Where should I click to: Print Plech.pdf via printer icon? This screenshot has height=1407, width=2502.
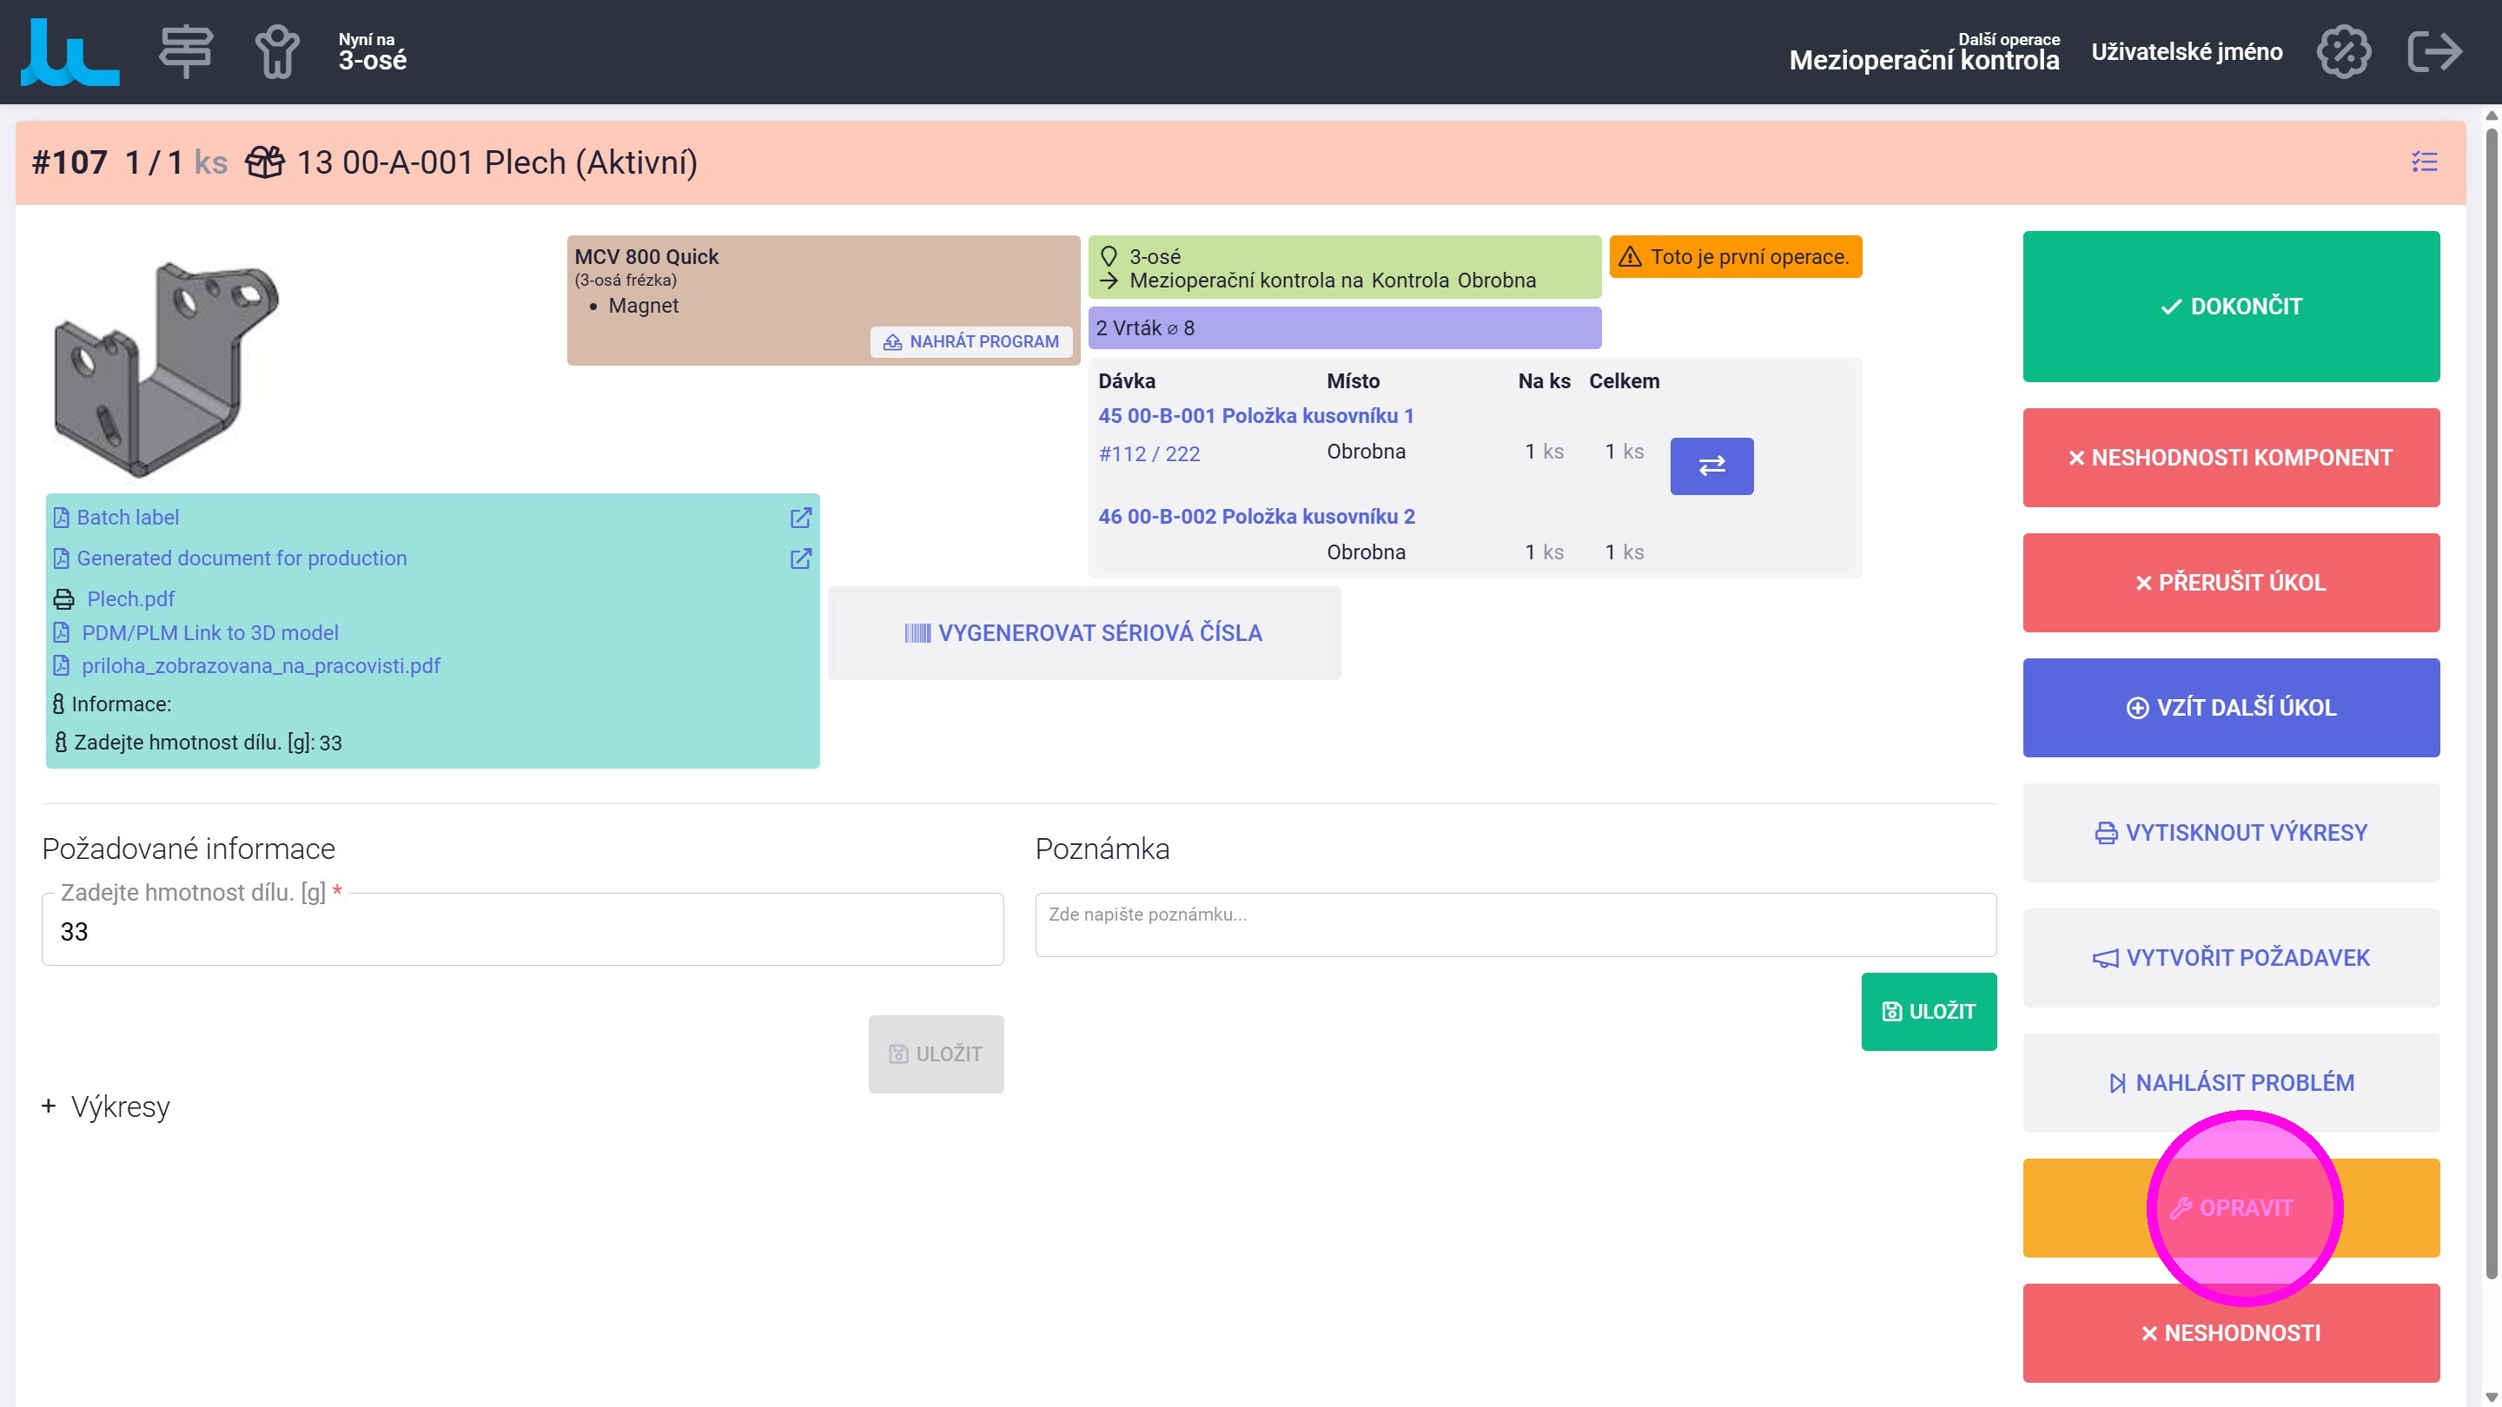pos(64,599)
